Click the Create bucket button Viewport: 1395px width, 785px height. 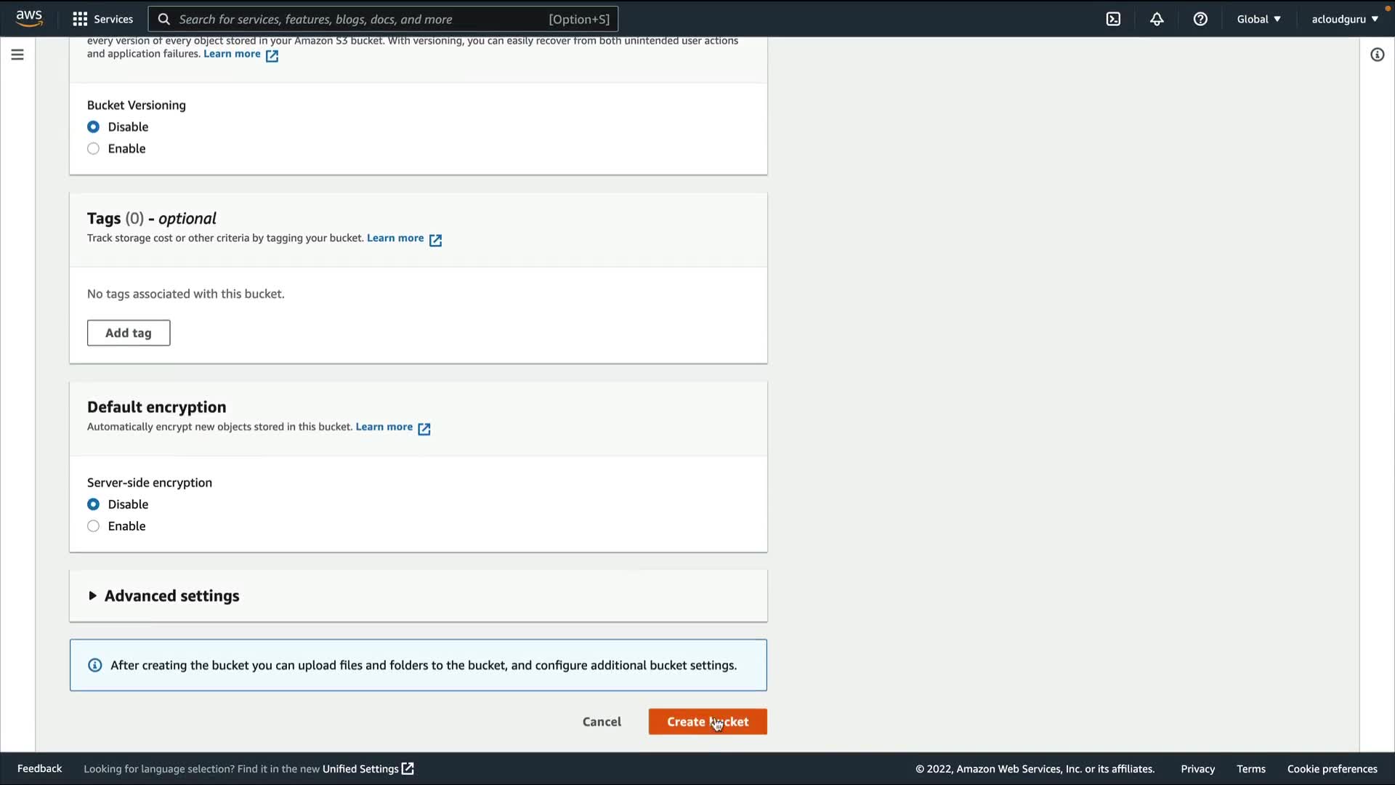(707, 721)
